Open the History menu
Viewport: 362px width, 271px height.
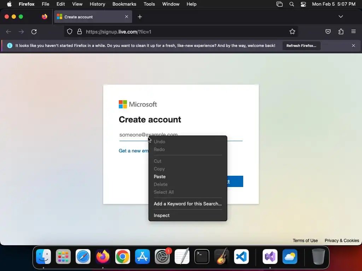click(x=97, y=4)
